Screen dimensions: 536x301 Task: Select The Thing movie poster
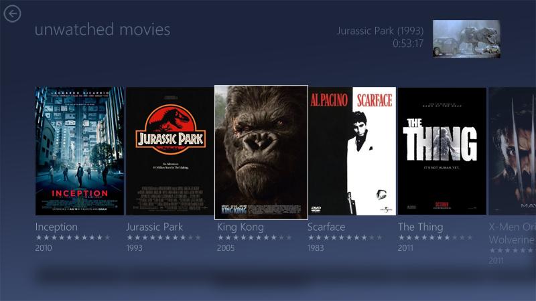click(x=442, y=151)
